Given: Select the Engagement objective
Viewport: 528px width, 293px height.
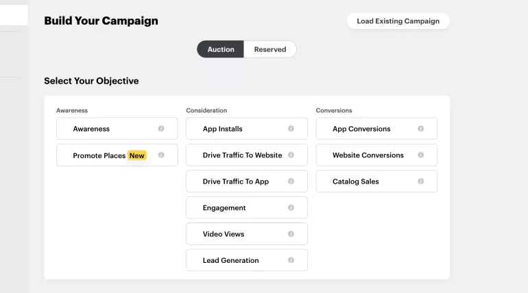Looking at the screenshot, I should coord(246,207).
